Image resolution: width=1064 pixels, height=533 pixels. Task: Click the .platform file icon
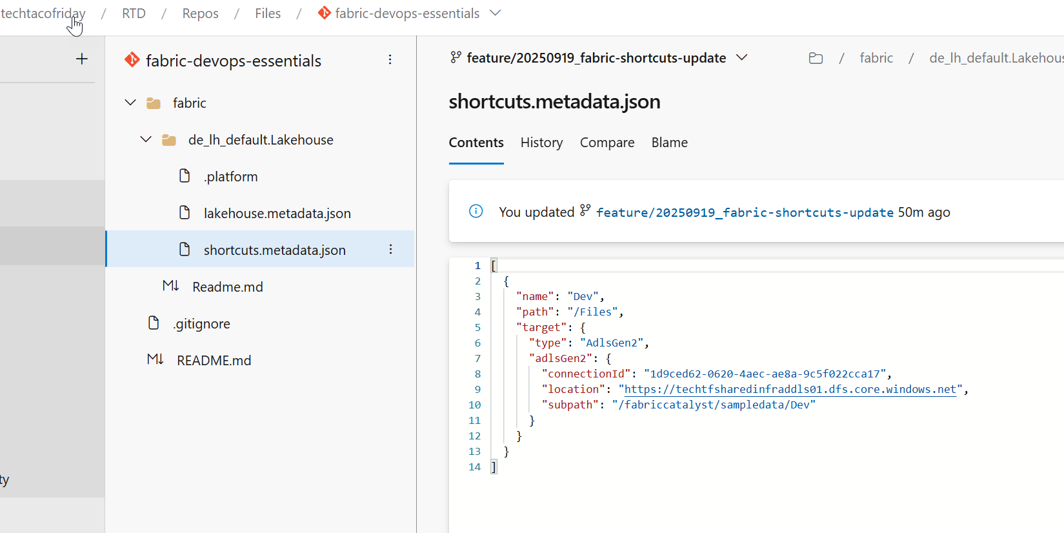tap(185, 176)
